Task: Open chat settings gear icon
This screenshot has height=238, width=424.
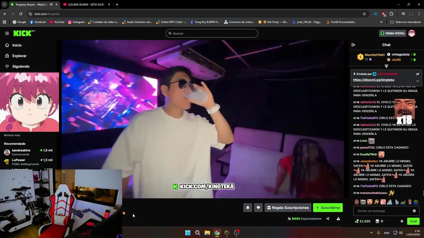Action: point(402,221)
